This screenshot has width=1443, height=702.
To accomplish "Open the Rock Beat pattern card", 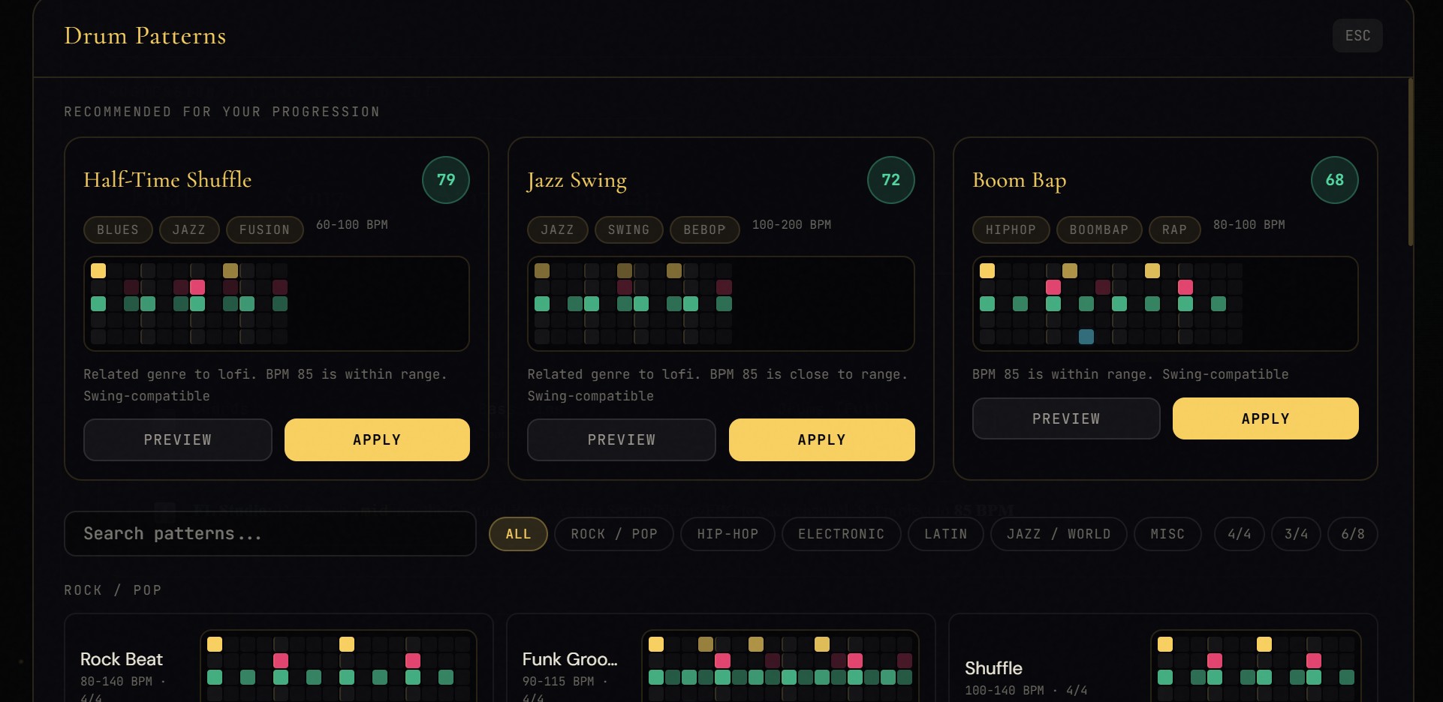I will pyautogui.click(x=279, y=660).
